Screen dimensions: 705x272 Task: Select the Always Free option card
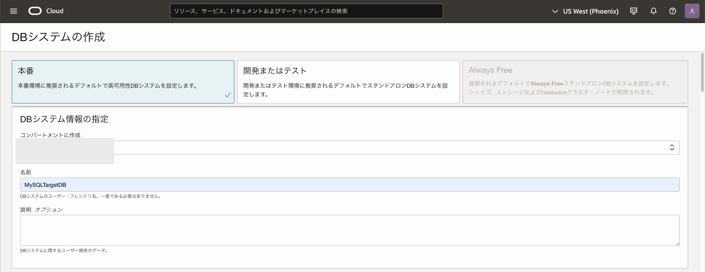(x=575, y=82)
